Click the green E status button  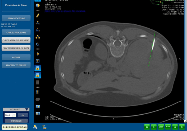click(x=154, y=127)
